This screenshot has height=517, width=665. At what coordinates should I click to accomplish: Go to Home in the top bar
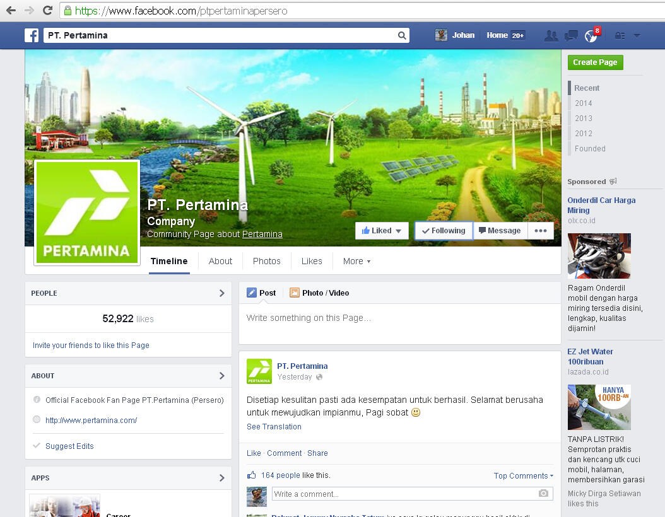tap(497, 35)
